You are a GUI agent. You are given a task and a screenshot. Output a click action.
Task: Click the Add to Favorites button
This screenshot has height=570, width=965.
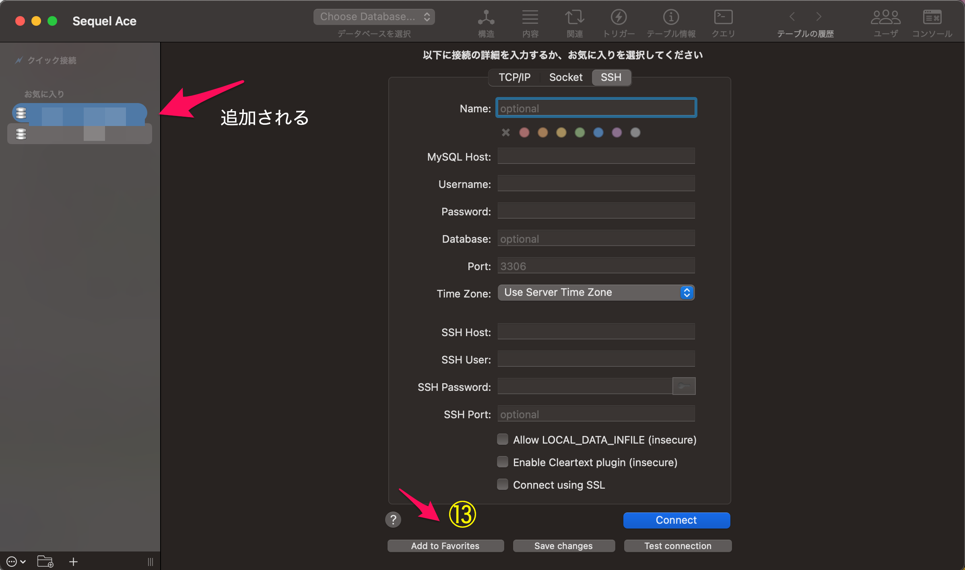pos(445,546)
